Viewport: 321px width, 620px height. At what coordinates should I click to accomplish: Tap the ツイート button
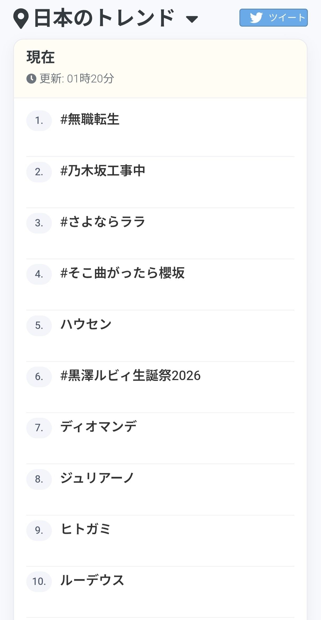pos(273,18)
